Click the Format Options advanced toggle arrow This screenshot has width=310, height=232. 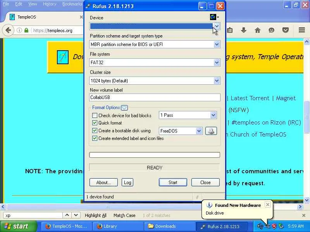click(124, 108)
